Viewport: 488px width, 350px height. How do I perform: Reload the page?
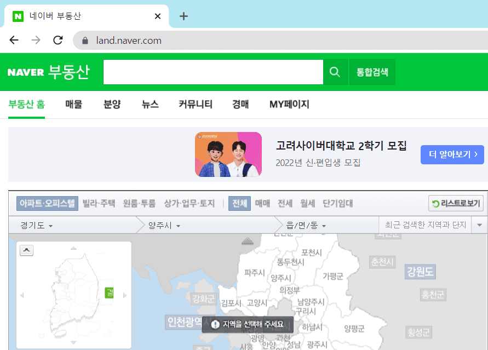(58, 40)
